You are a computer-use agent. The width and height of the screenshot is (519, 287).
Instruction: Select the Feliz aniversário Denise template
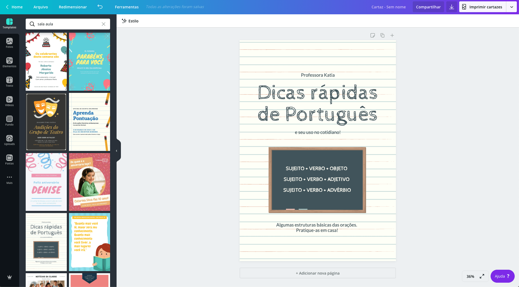point(46,182)
